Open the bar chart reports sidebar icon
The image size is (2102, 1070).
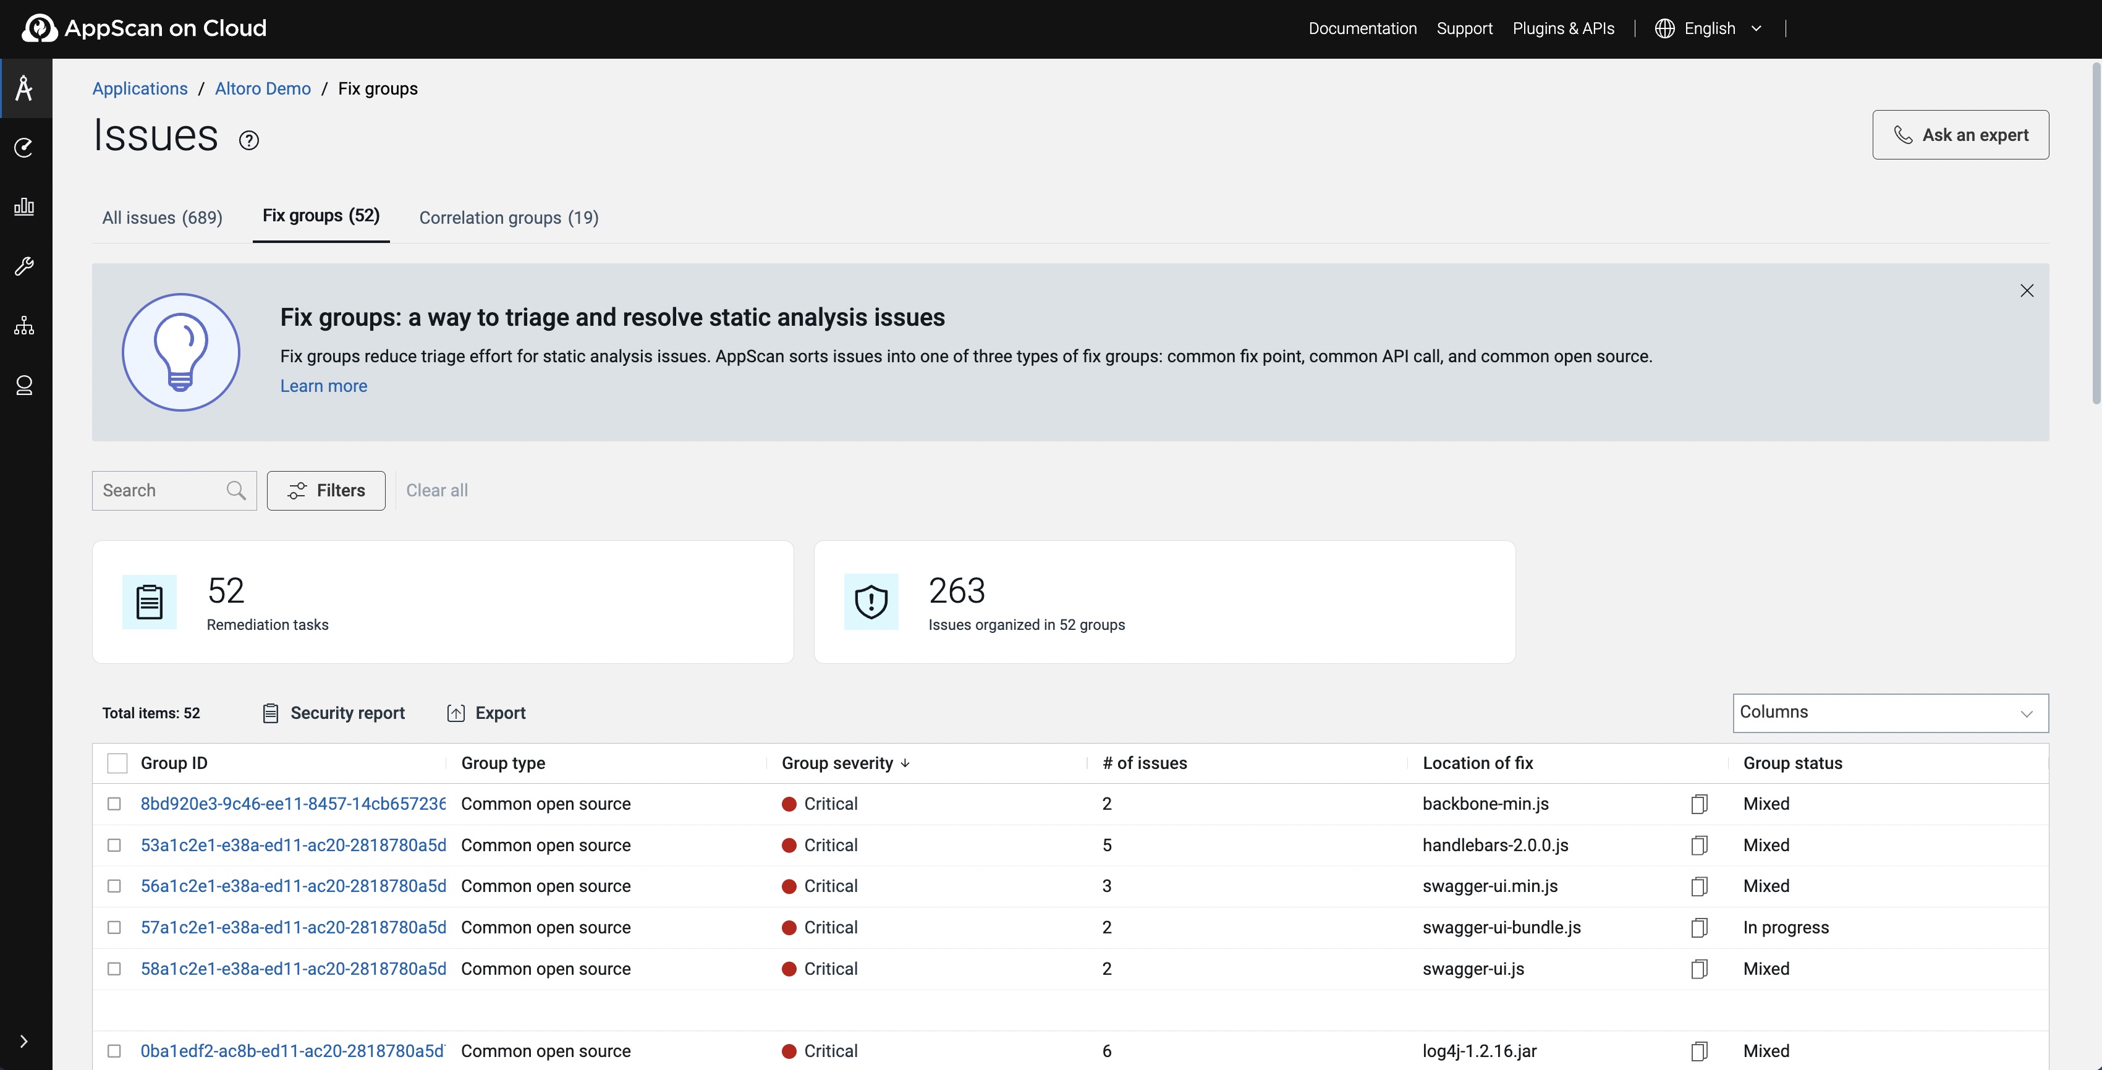click(25, 206)
